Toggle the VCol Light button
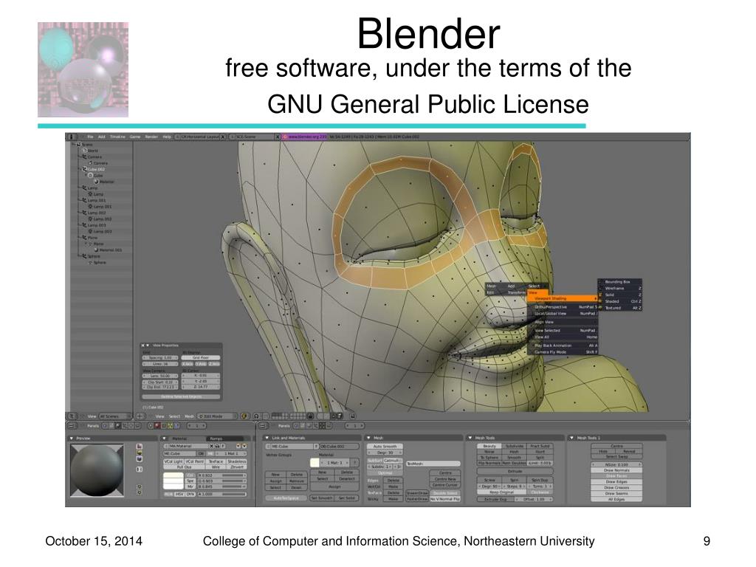 tap(173, 461)
